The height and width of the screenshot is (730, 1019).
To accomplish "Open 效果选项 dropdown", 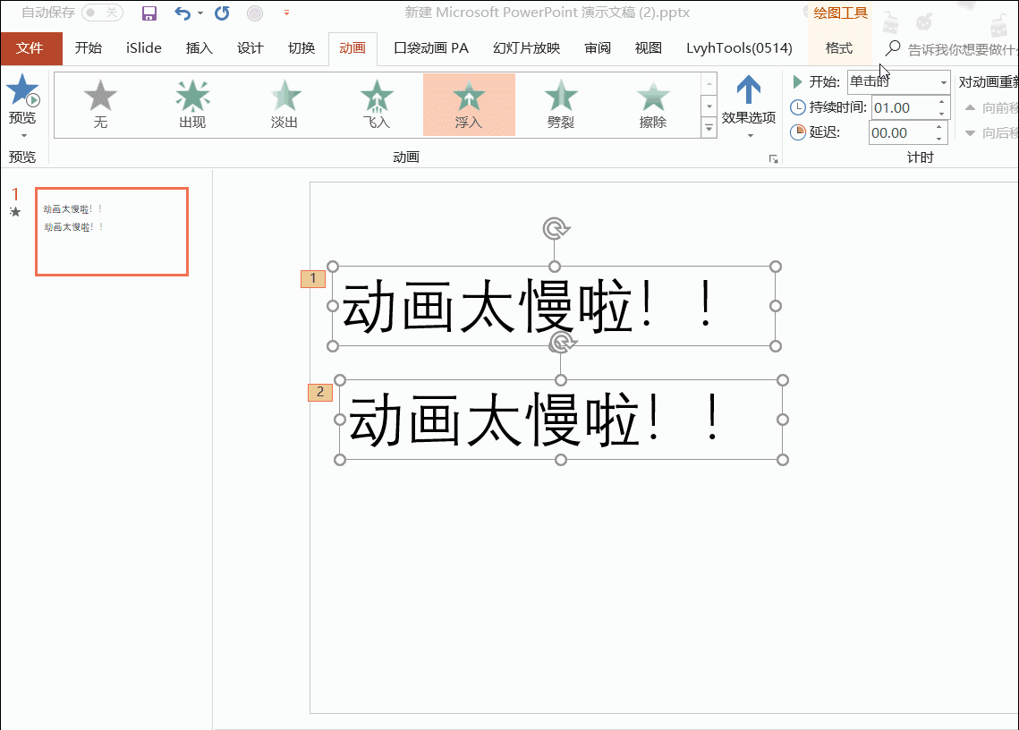I will point(749,106).
